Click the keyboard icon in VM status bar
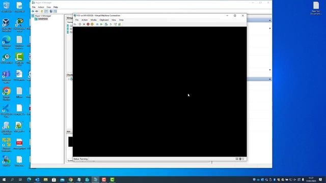 [x=237, y=159]
